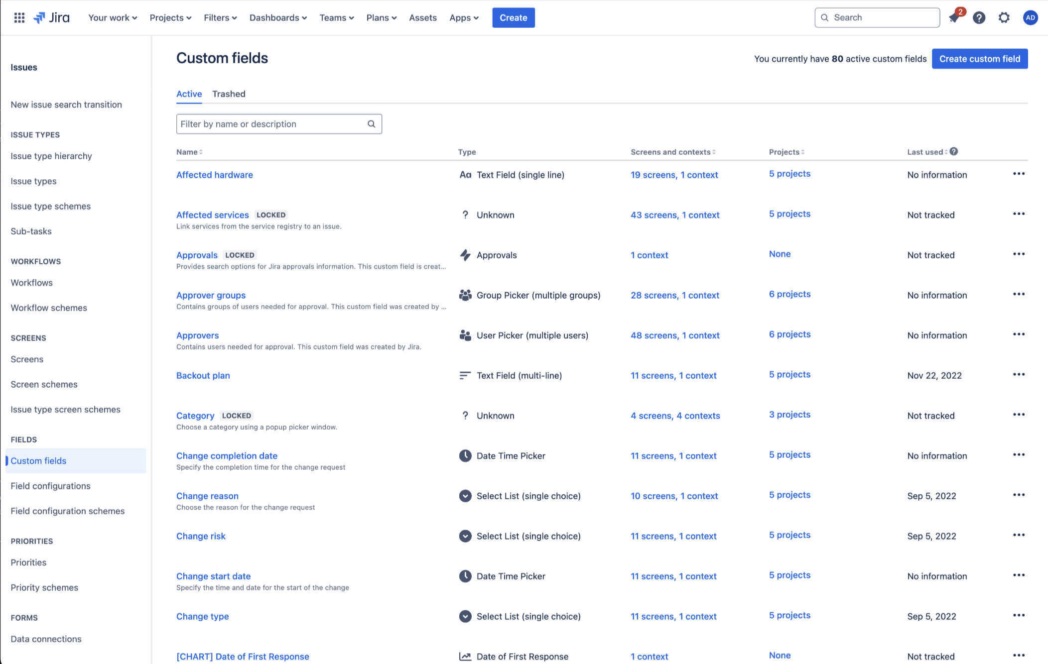Viewport: 1048px width, 664px height.
Task: Open Field configurations in the sidebar
Action: point(50,486)
